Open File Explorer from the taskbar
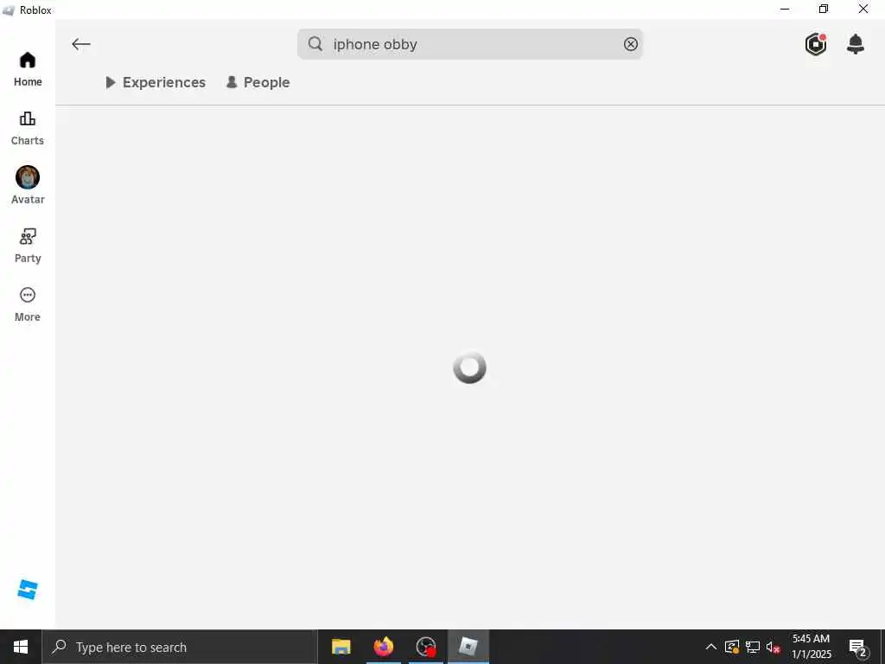The image size is (885, 664). click(x=341, y=647)
